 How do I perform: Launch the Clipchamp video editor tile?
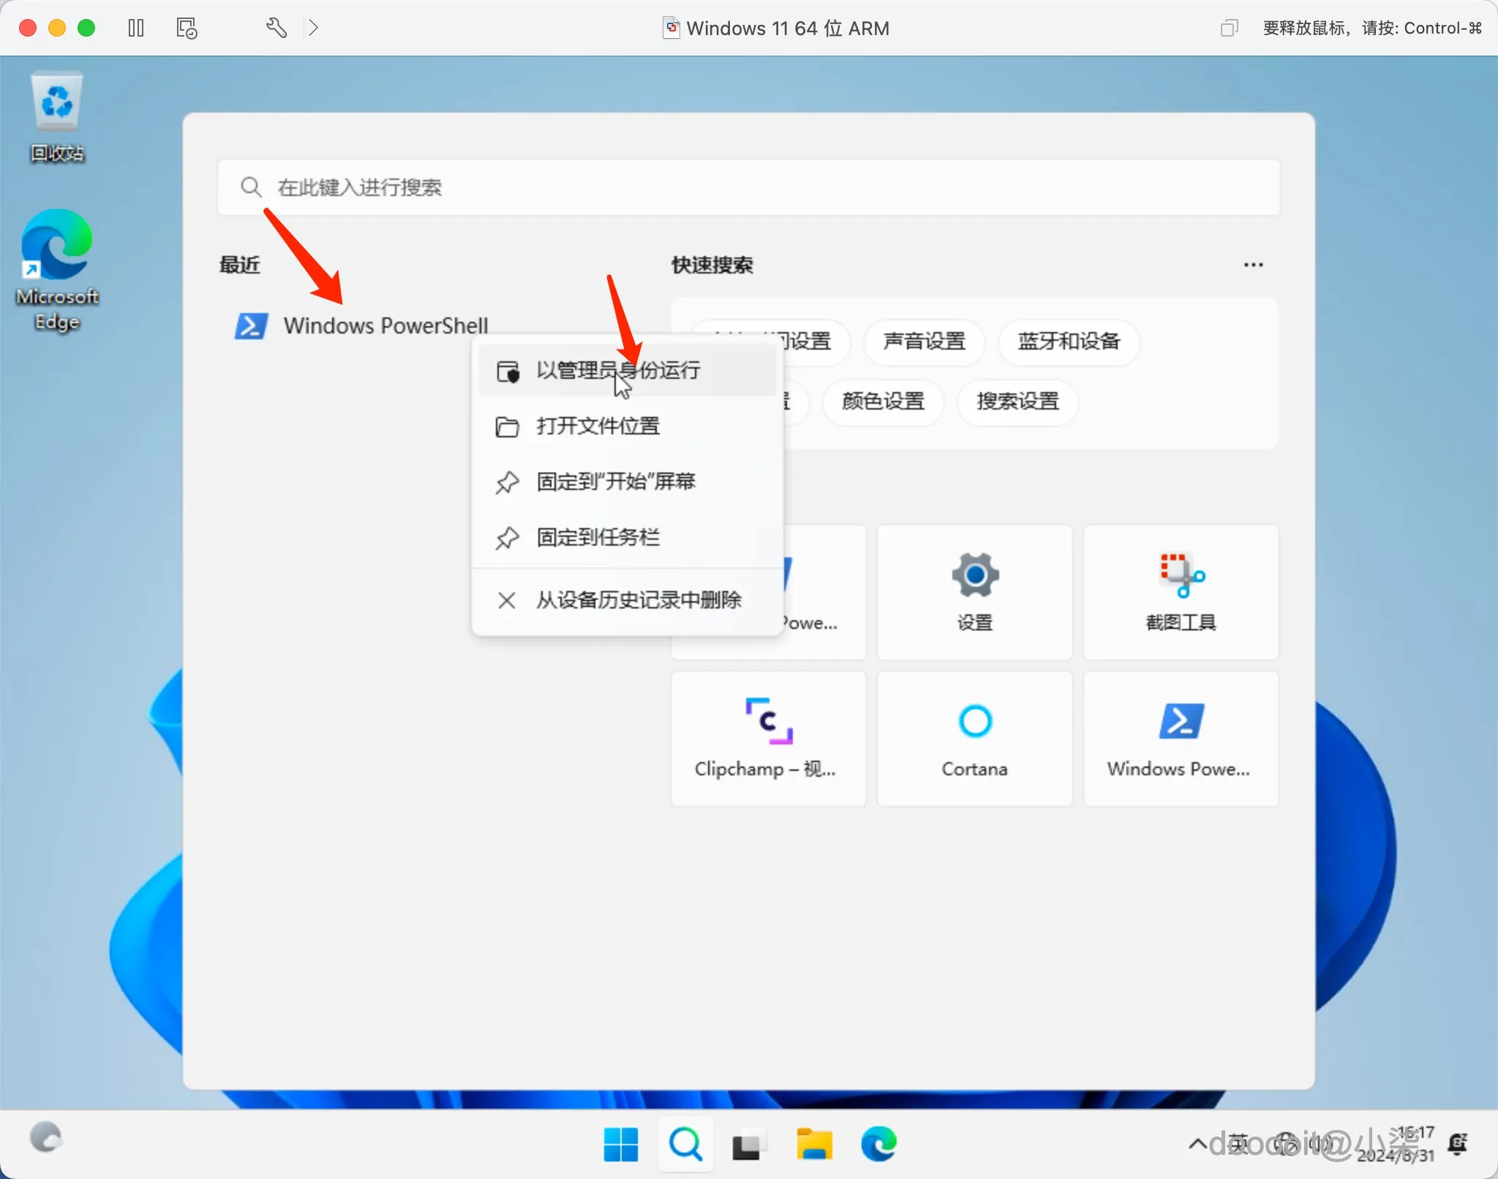[x=767, y=737]
